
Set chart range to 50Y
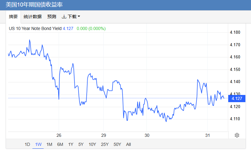pos(117,144)
